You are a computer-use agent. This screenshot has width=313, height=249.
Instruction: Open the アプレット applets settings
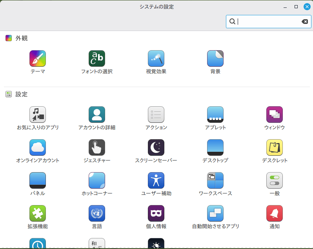[x=215, y=115]
